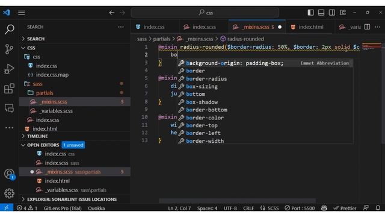Switch to the index.scss tab
385x217 pixels.
click(x=204, y=27)
